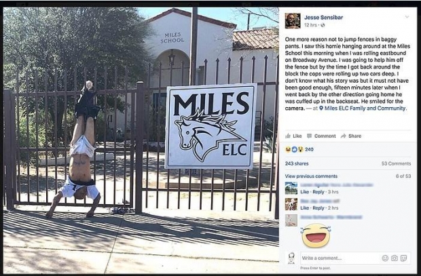The width and height of the screenshot is (421, 276).
Task: Like the post with thumbs-up button
Action: point(293,136)
